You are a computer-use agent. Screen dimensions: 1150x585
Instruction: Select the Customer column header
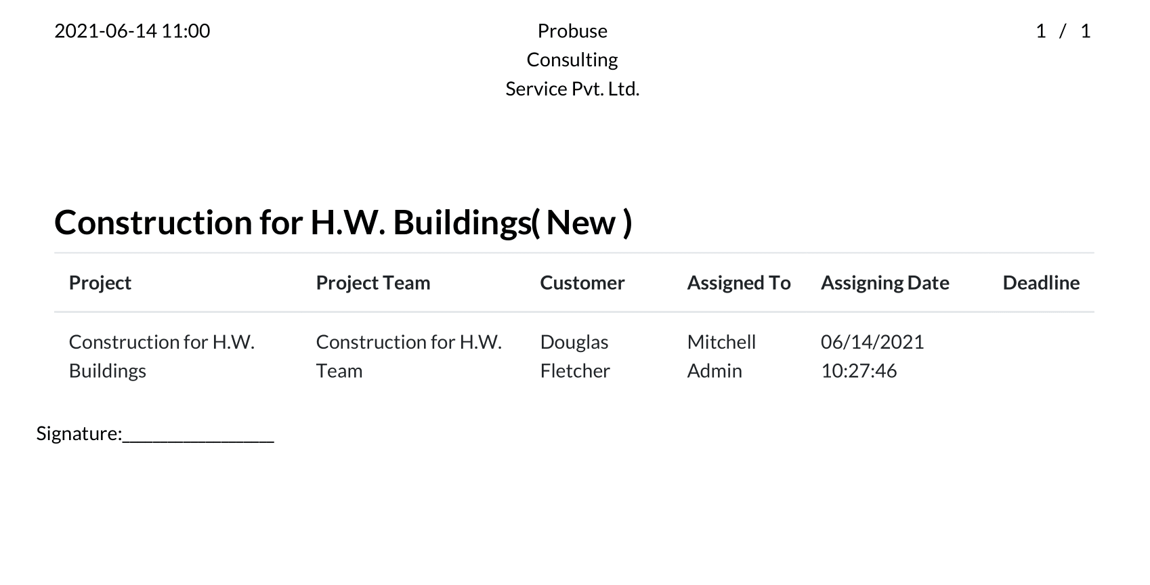(x=582, y=283)
